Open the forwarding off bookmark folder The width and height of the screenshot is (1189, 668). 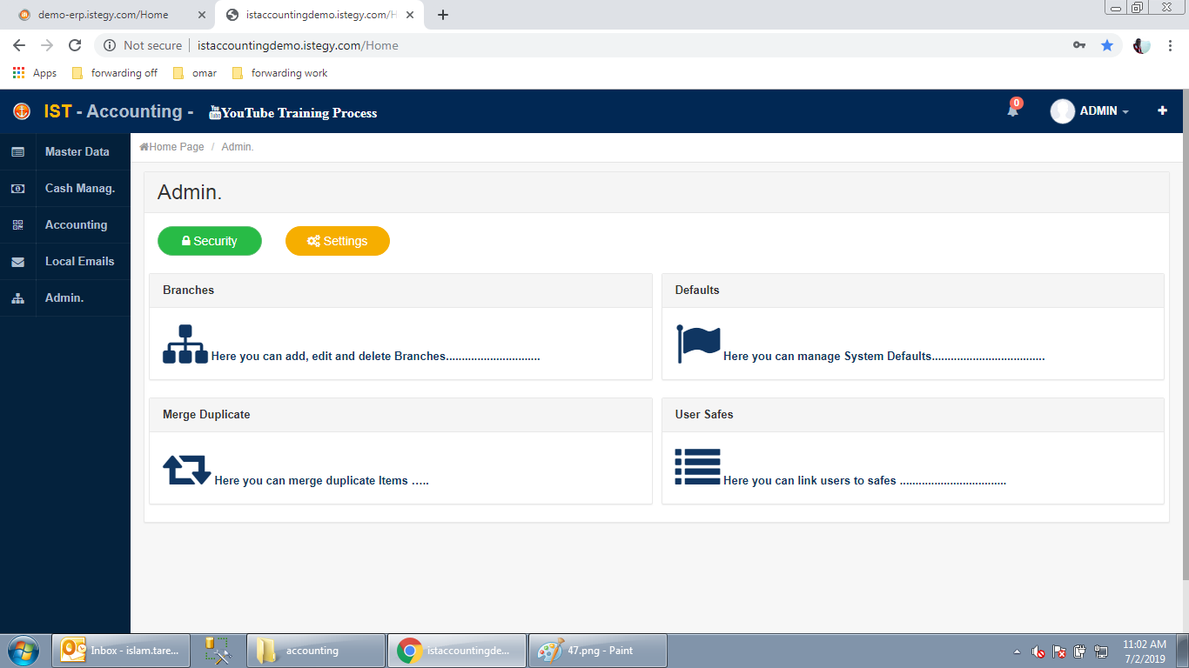115,73
